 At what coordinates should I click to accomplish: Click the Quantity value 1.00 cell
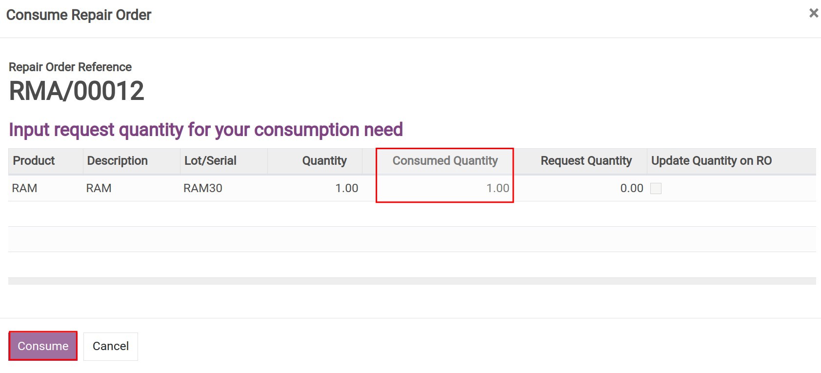click(x=346, y=188)
